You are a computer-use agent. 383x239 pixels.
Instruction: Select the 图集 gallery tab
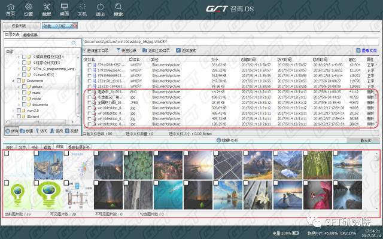click(x=60, y=146)
